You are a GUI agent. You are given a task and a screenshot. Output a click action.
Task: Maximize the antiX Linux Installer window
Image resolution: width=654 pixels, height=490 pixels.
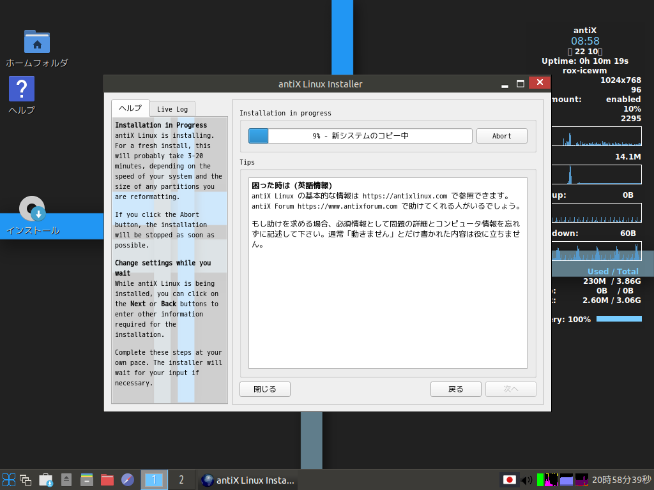pyautogui.click(x=520, y=84)
